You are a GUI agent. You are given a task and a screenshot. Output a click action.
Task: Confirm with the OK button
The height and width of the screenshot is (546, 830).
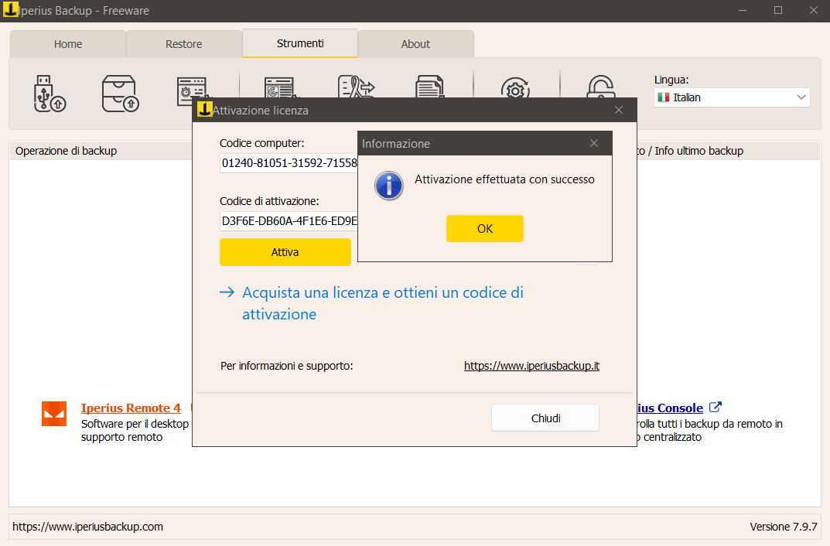click(x=485, y=229)
